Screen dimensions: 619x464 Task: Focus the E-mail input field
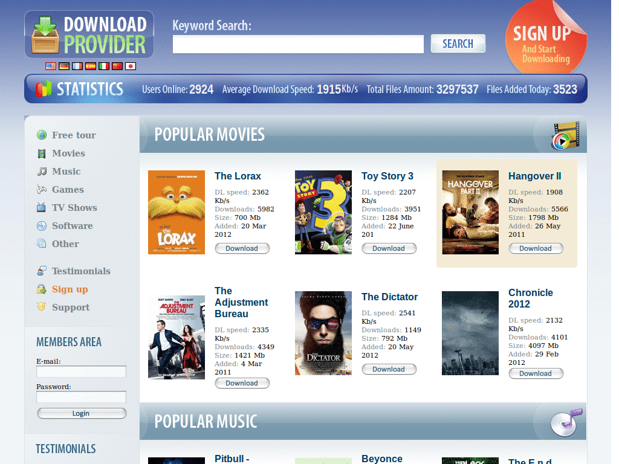pyautogui.click(x=82, y=372)
